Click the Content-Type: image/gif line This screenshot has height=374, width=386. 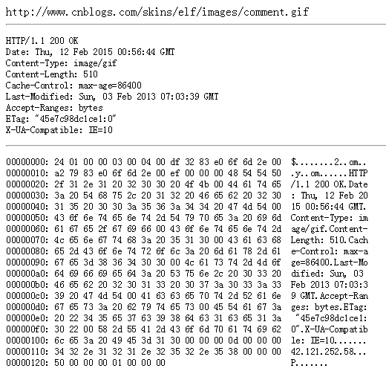pos(61,63)
